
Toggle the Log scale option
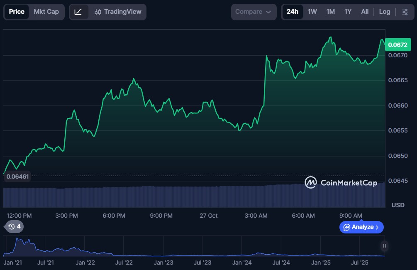(x=385, y=12)
